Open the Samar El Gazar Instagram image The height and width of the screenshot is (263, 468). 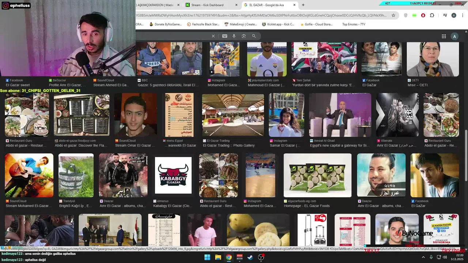tap(286, 115)
